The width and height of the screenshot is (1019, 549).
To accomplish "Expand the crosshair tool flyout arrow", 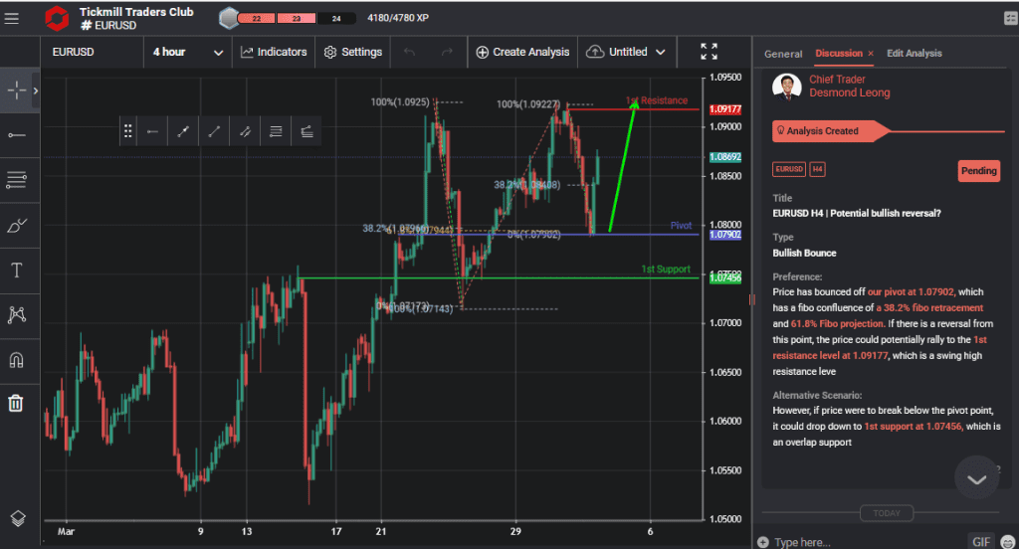I will tap(35, 91).
